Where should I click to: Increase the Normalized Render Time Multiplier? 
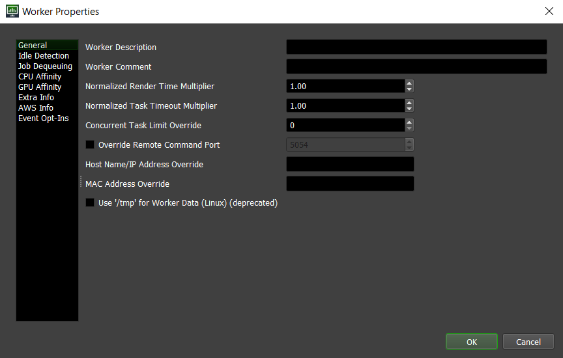pos(409,83)
